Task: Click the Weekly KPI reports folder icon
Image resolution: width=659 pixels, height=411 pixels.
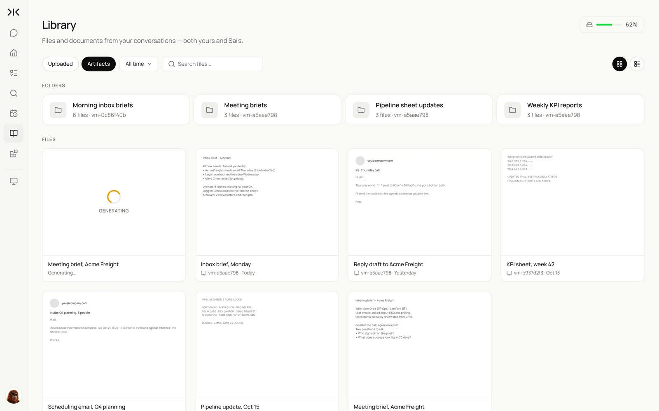Action: point(512,110)
